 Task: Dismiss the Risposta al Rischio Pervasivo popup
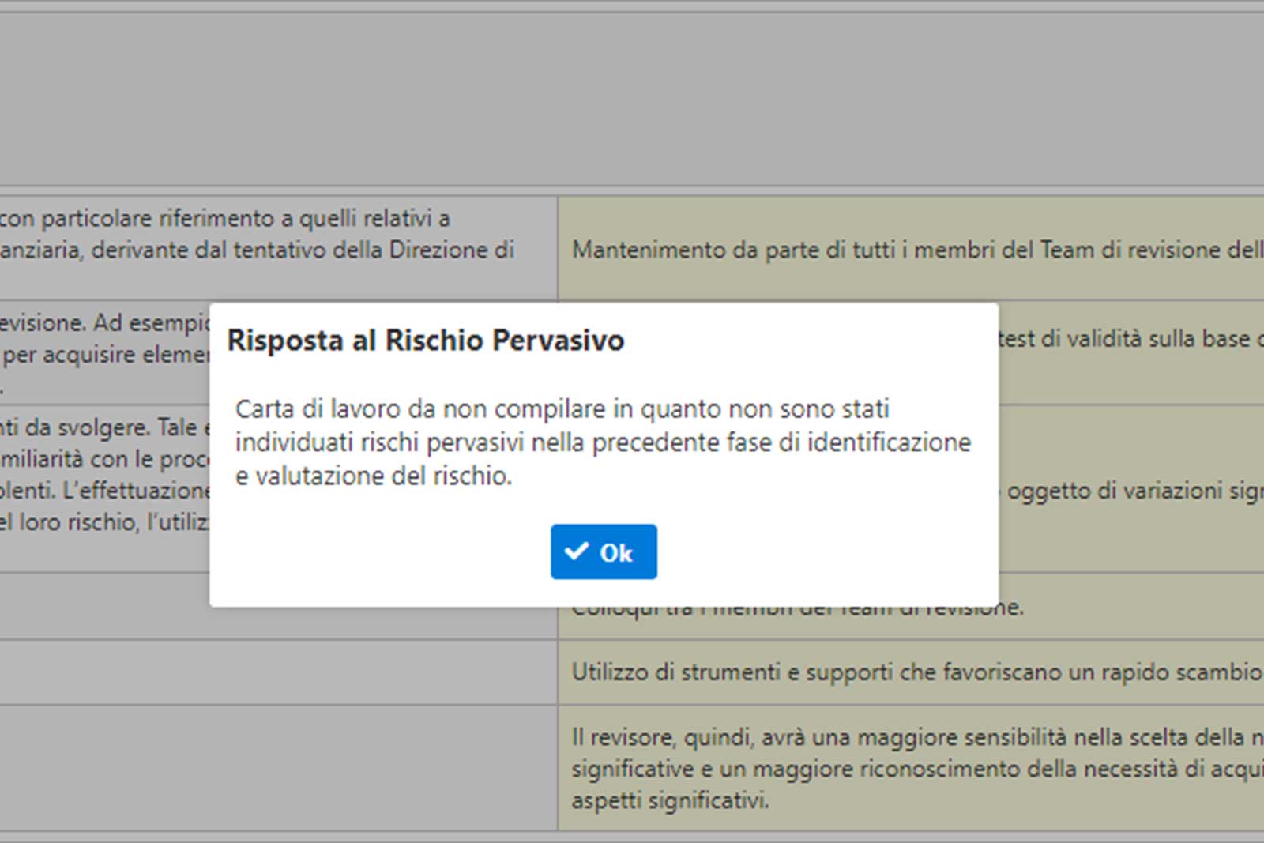tap(604, 551)
